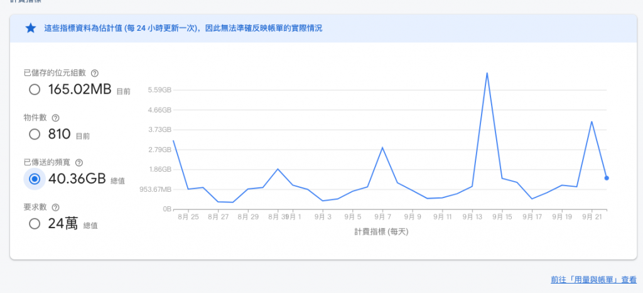The image size is (643, 293).
Task: Click the 計費指標 (每天) chart axis title
Action: (x=381, y=232)
